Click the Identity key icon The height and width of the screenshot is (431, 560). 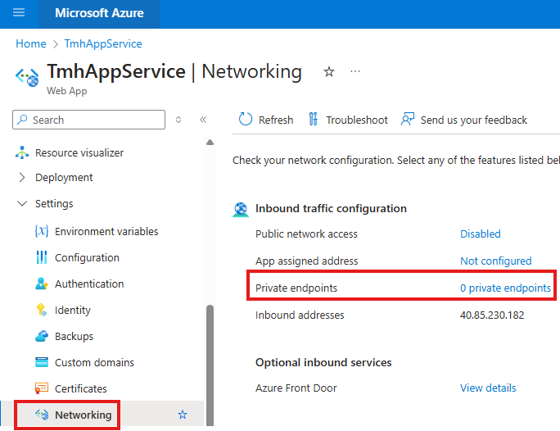pos(42,310)
